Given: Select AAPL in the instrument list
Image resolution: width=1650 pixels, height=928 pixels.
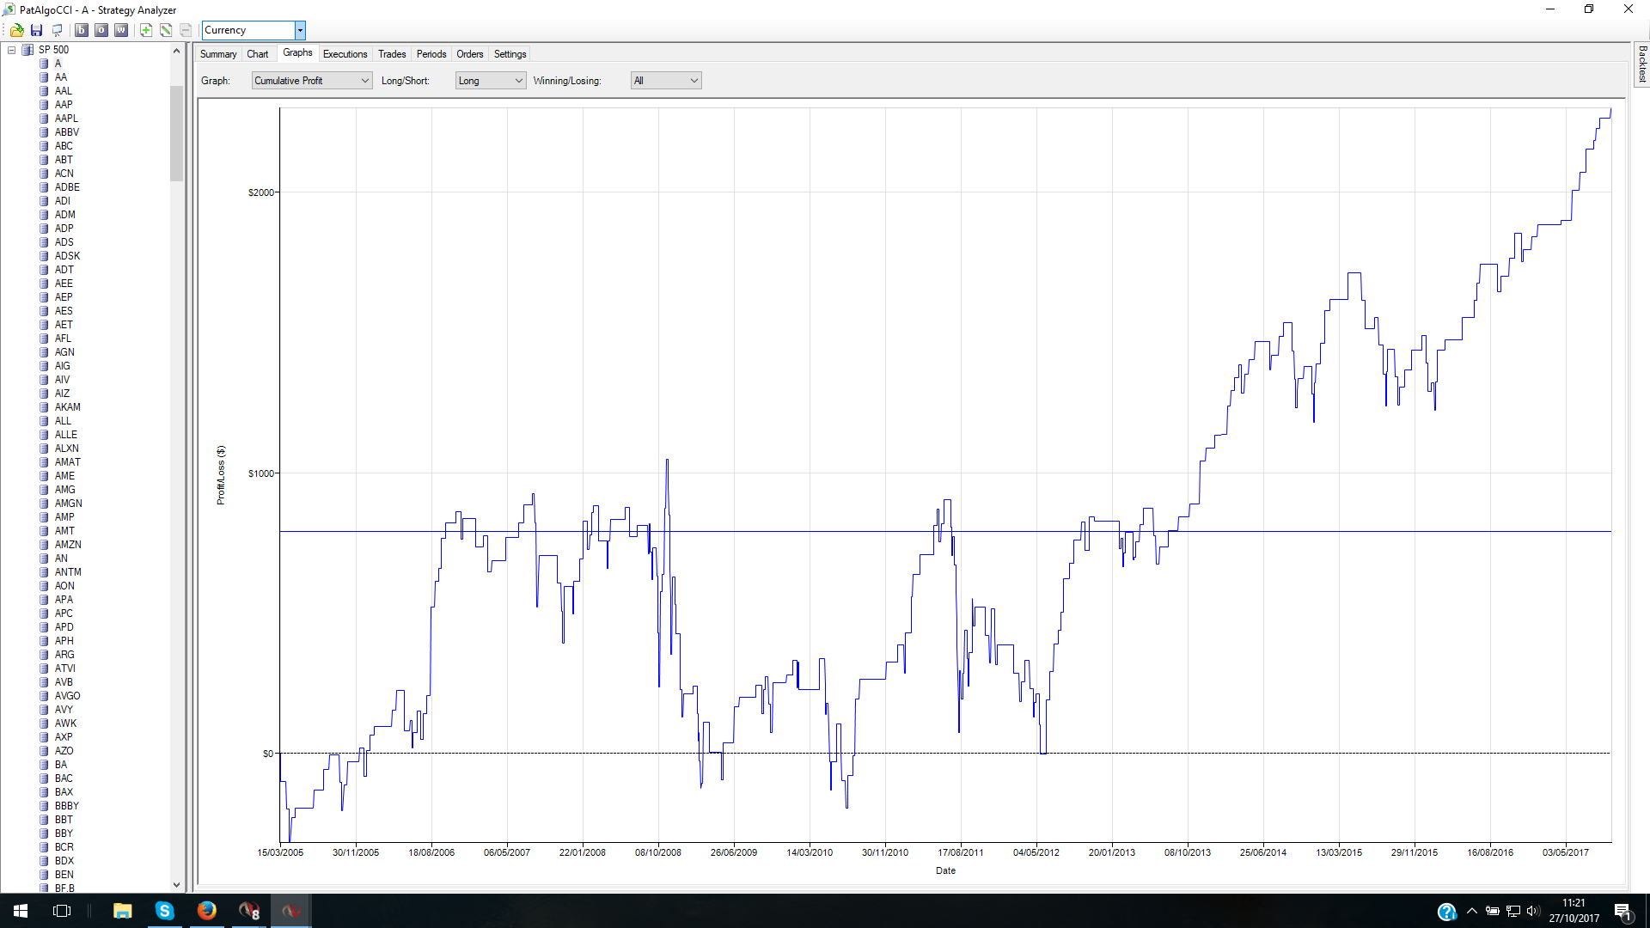Looking at the screenshot, I should pyautogui.click(x=66, y=119).
